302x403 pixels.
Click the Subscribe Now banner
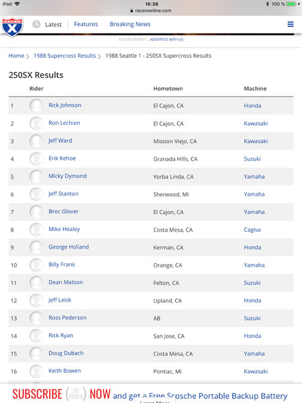[x=151, y=394]
